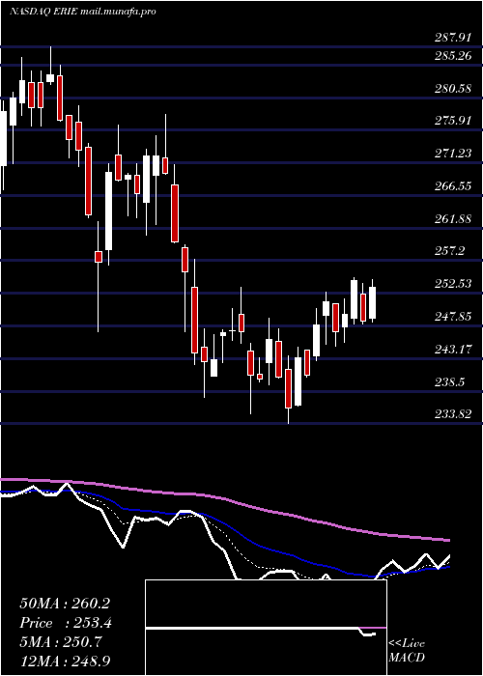Click the 233.82 price level label
Screen dimensions: 483x676
click(453, 414)
